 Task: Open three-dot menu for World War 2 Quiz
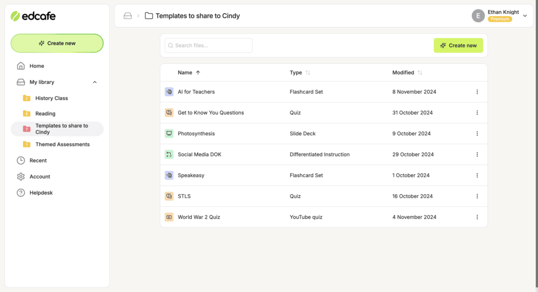477,217
